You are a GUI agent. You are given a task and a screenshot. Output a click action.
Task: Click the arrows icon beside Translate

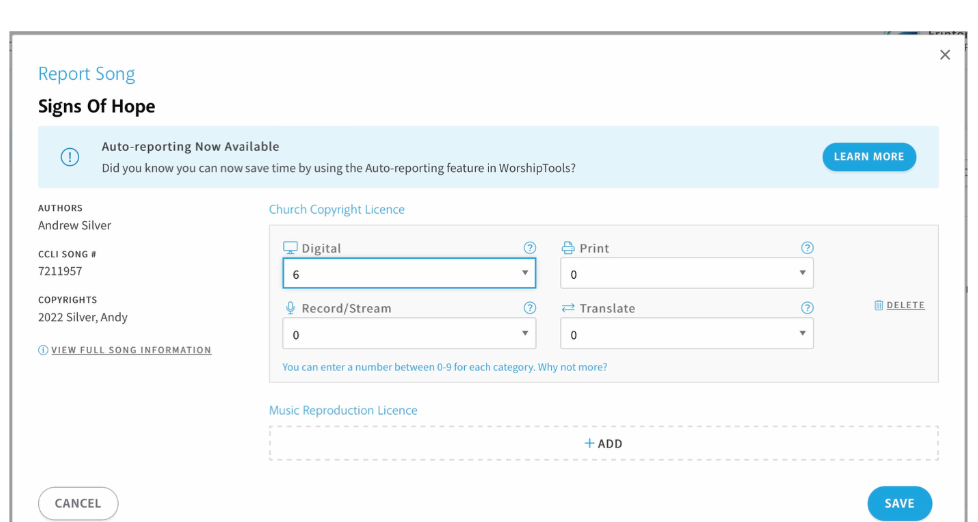click(x=569, y=307)
